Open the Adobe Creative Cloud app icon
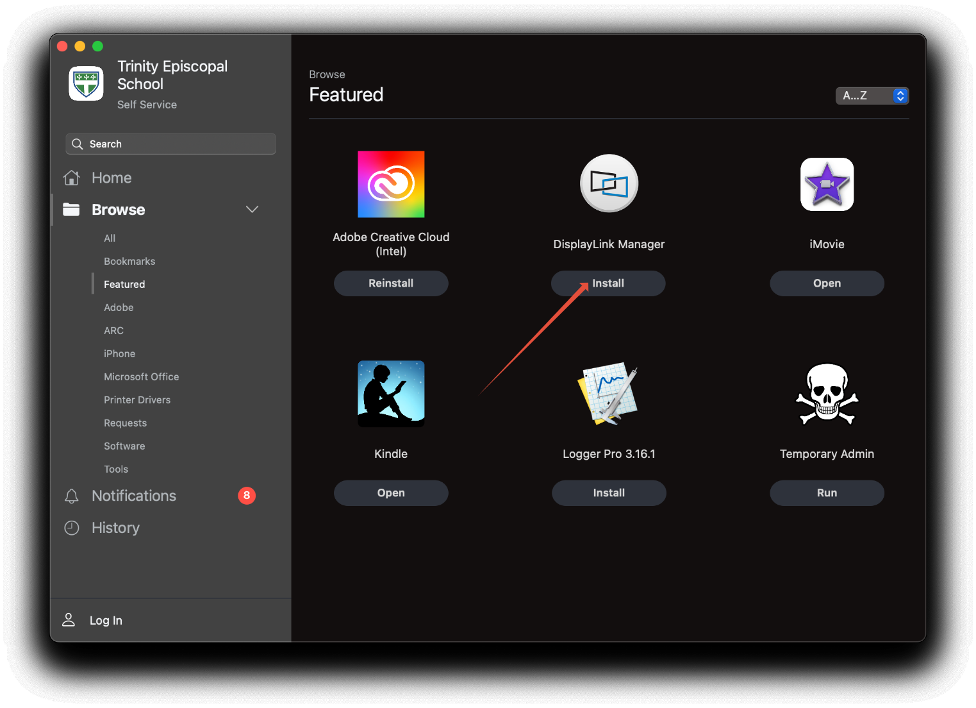This screenshot has height=708, width=976. coord(391,185)
